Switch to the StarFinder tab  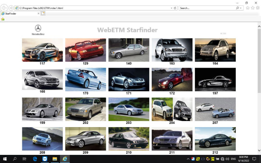coord(20,14)
